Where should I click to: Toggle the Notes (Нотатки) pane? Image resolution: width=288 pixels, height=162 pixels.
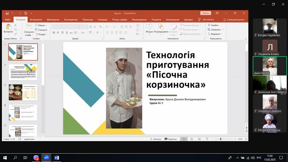(155, 139)
